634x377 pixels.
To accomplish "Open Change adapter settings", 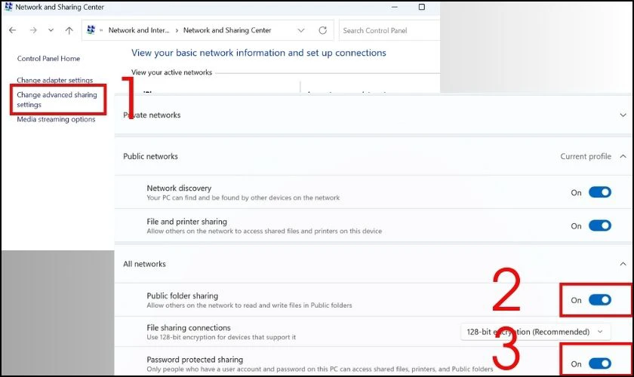I will 54,80.
